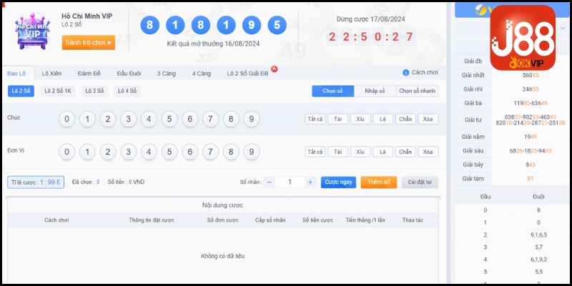Select number 0 in the Chục row
Image resolution: width=572 pixels, height=286 pixels.
[x=66, y=119]
